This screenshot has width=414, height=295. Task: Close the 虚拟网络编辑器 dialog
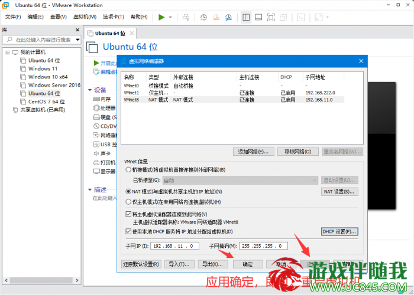(x=361, y=61)
